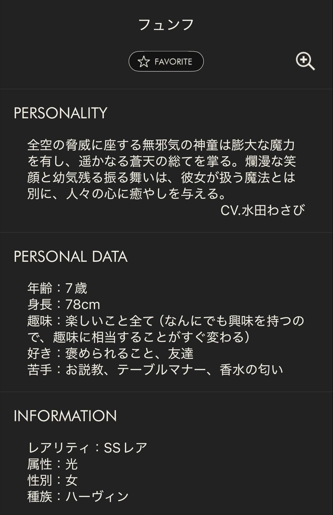Click the age line 年齢：7歳
Viewport: 333px width, 515px height.
57,288
